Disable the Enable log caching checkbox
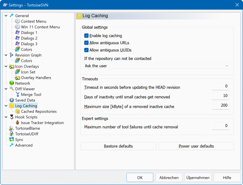 86,36
